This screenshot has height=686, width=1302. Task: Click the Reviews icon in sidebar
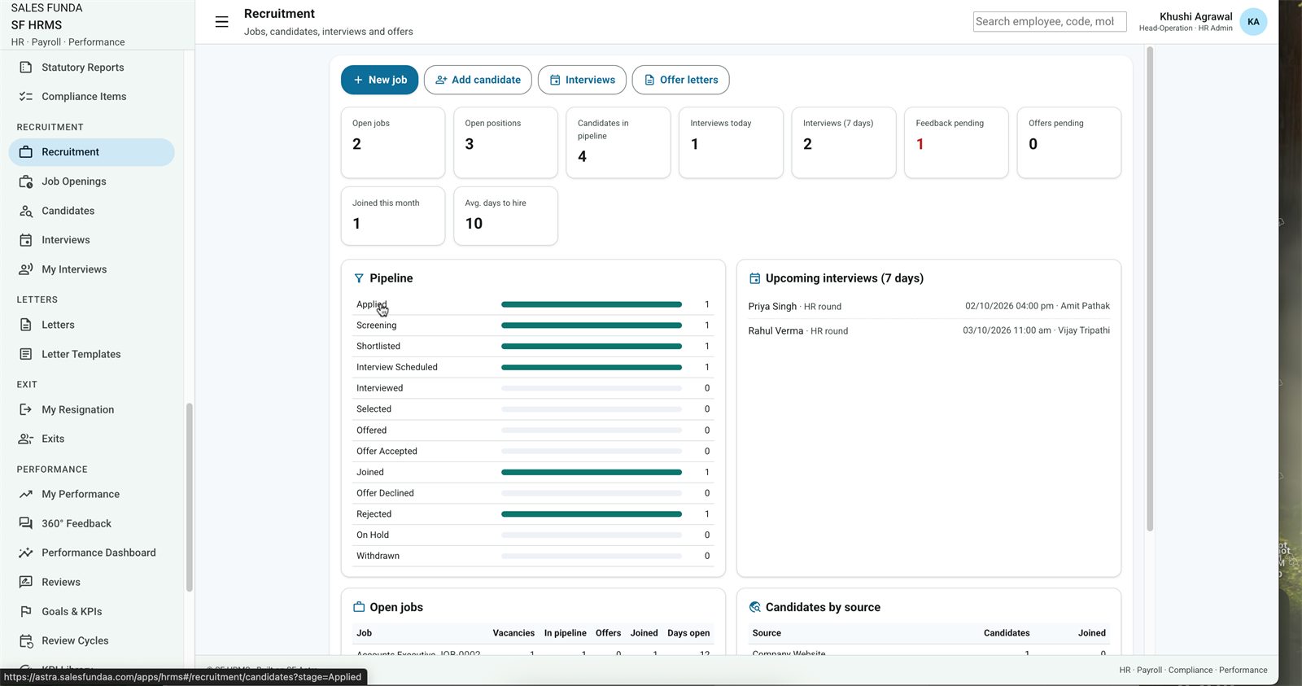click(26, 582)
